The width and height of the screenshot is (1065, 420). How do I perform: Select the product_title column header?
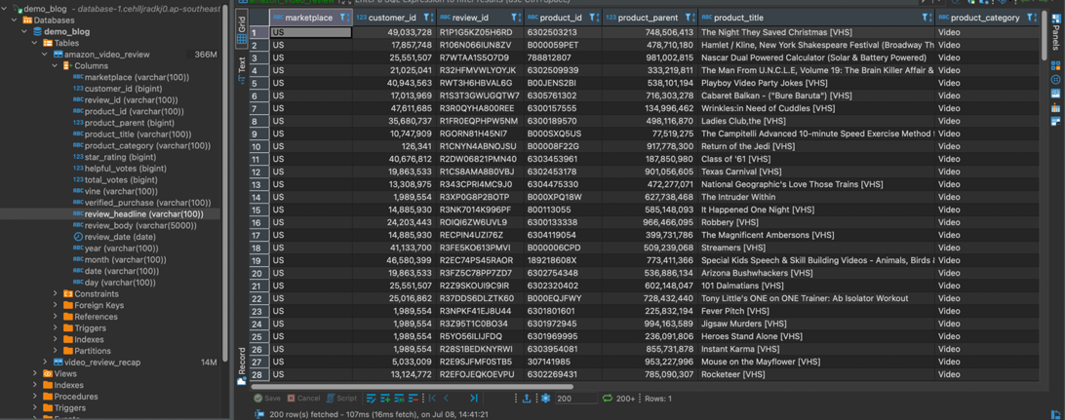tap(815, 18)
